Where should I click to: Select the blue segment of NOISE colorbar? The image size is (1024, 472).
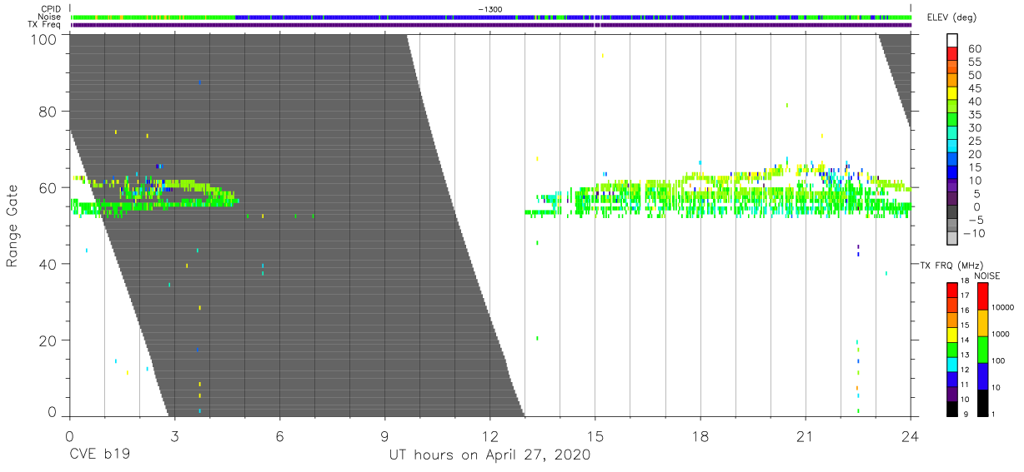tap(983, 376)
